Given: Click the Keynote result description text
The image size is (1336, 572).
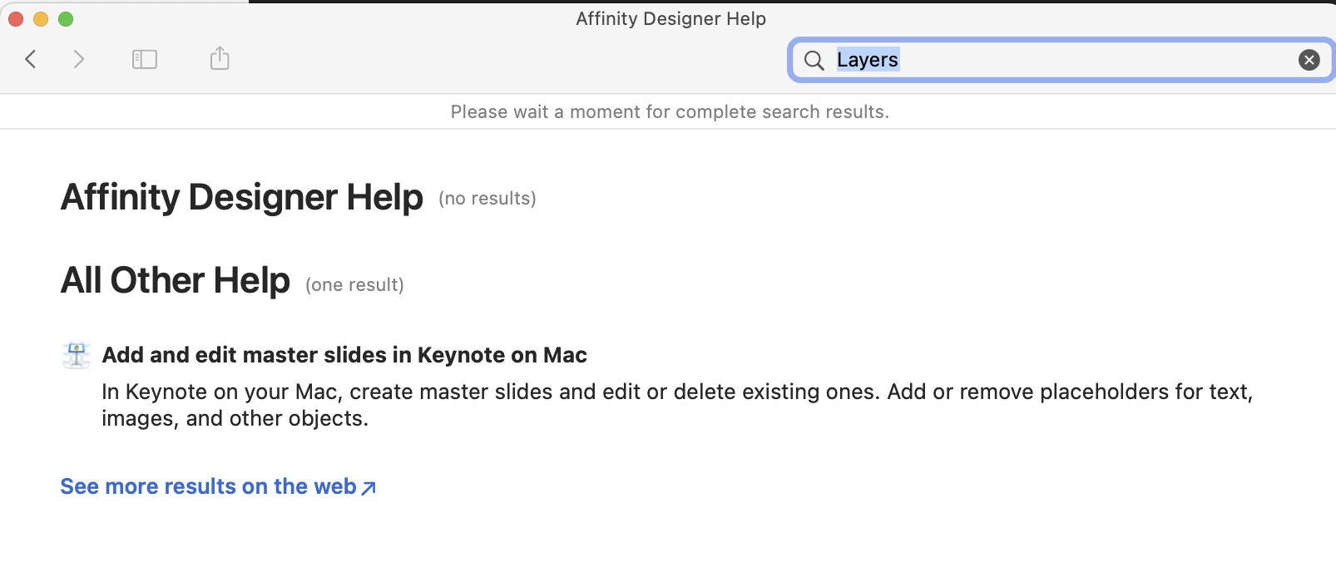Looking at the screenshot, I should pos(677,405).
